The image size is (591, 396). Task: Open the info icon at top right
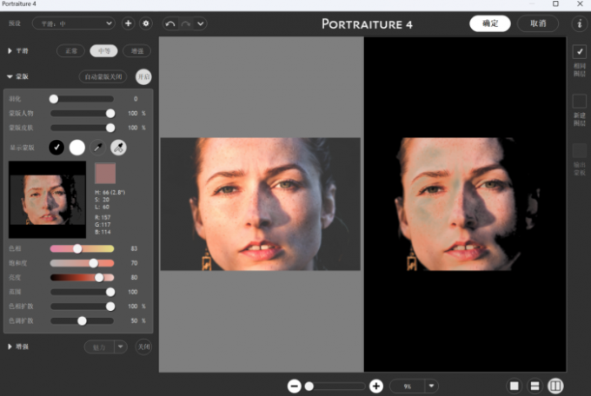point(579,23)
